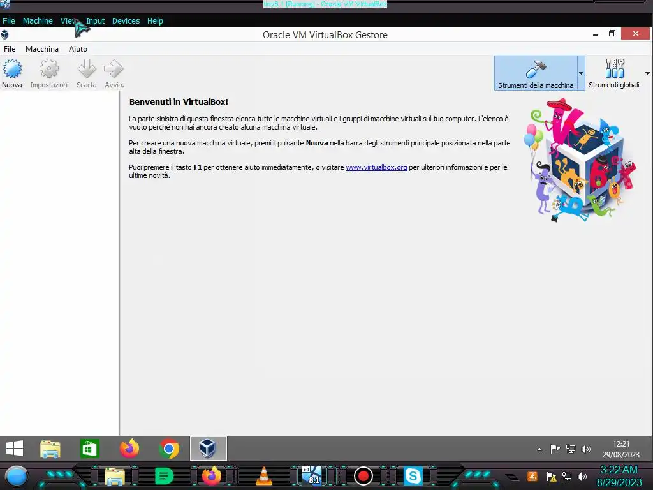
Task: Click Windows 8.1 VM icon in host taskbar
Action: point(312,476)
